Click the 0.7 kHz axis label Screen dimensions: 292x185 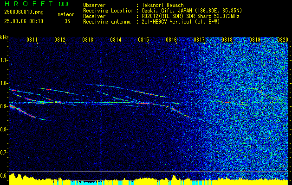(x=4, y=153)
